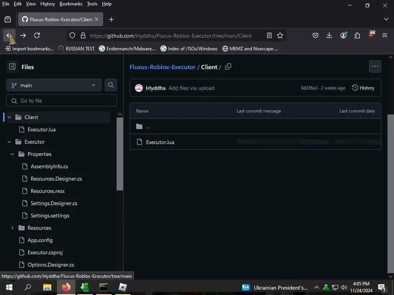
Task: Collapse the Client folder in the tree
Action: click(9, 117)
